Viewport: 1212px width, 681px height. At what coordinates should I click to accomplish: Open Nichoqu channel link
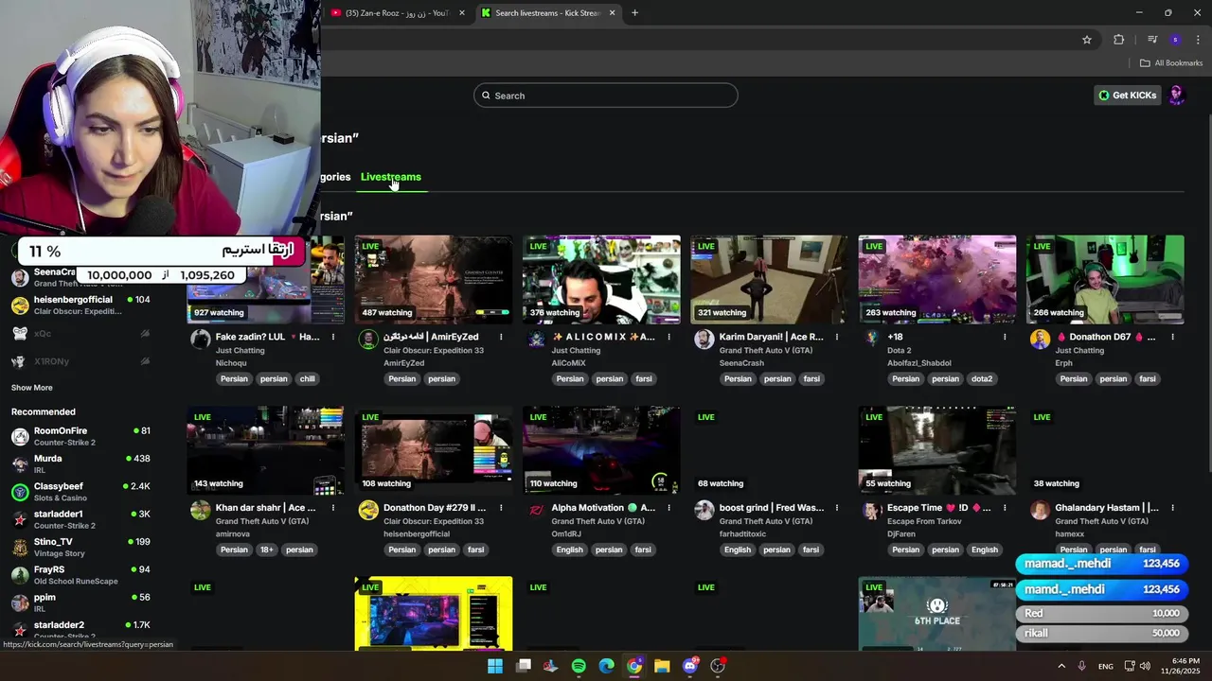point(231,363)
